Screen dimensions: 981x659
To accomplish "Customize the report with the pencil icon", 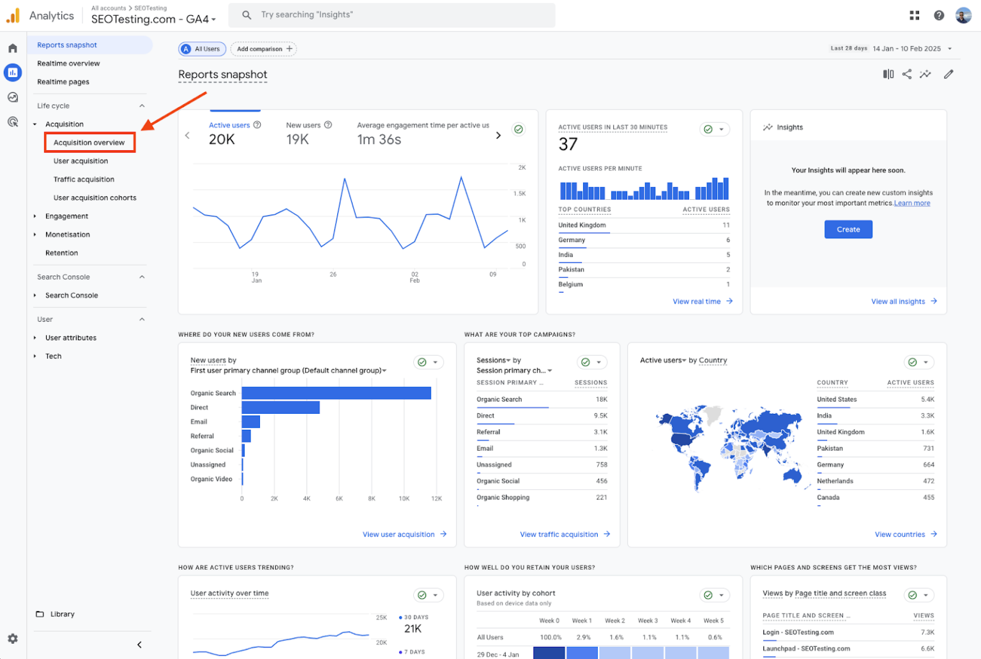I will (x=948, y=74).
